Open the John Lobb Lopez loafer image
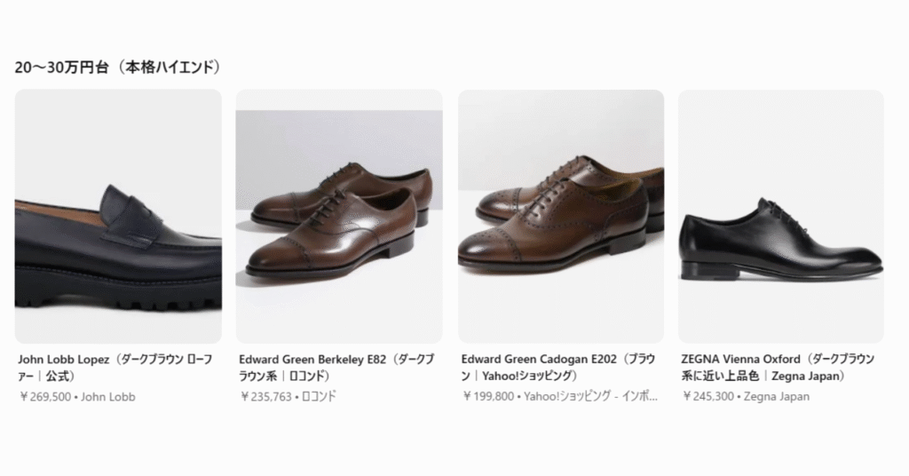 pyautogui.click(x=118, y=233)
